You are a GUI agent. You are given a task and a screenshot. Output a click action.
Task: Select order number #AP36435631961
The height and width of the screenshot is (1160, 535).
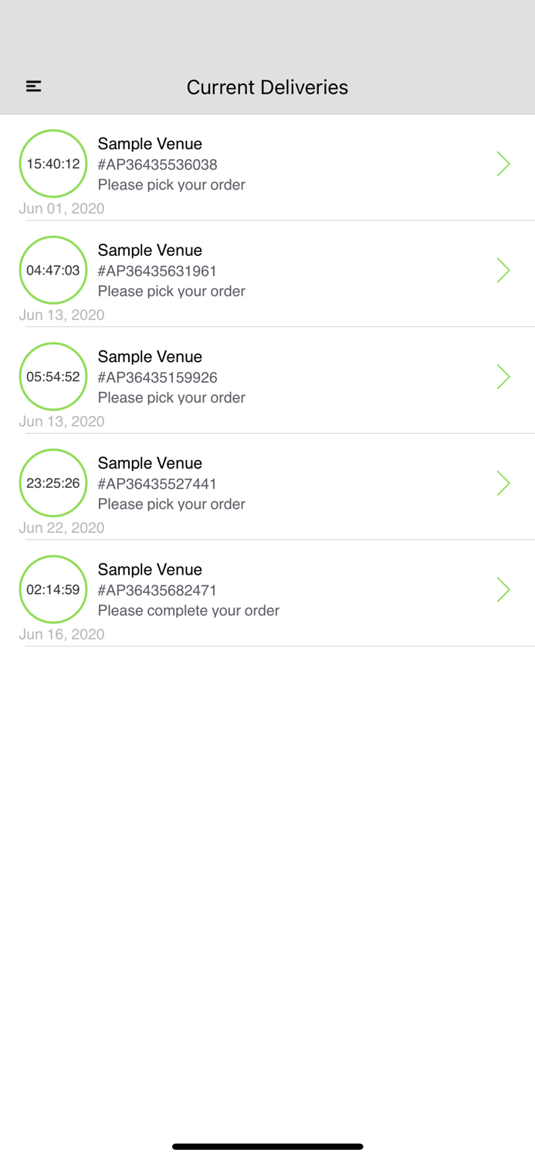(157, 271)
